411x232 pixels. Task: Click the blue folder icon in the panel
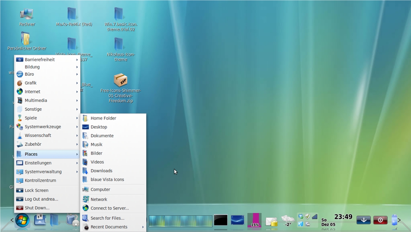[55, 220]
